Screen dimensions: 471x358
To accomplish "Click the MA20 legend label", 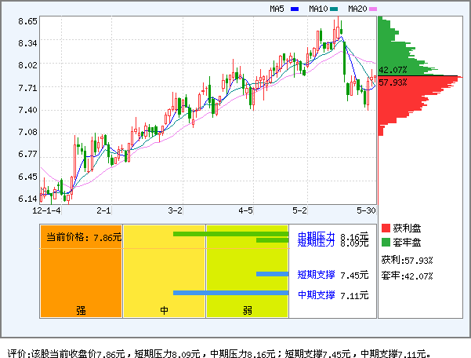I will point(357,9).
